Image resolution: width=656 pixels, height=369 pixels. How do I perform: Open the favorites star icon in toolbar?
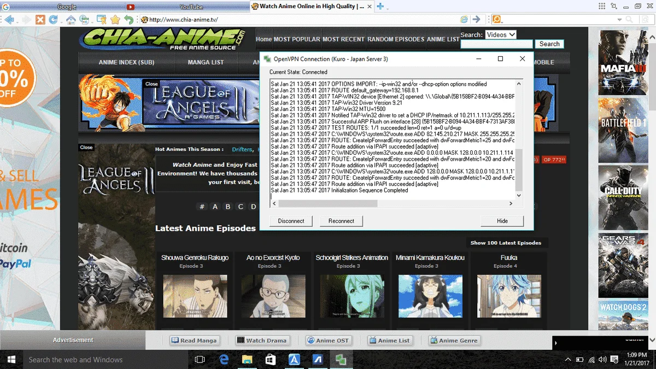point(115,20)
